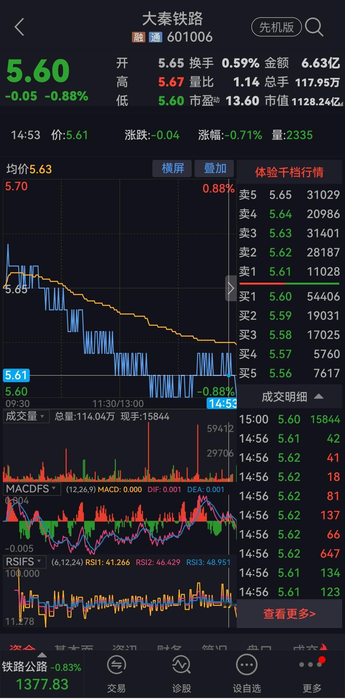The height and width of the screenshot is (699, 345).
Task: Tap the volume bar chart area
Action: (120, 452)
